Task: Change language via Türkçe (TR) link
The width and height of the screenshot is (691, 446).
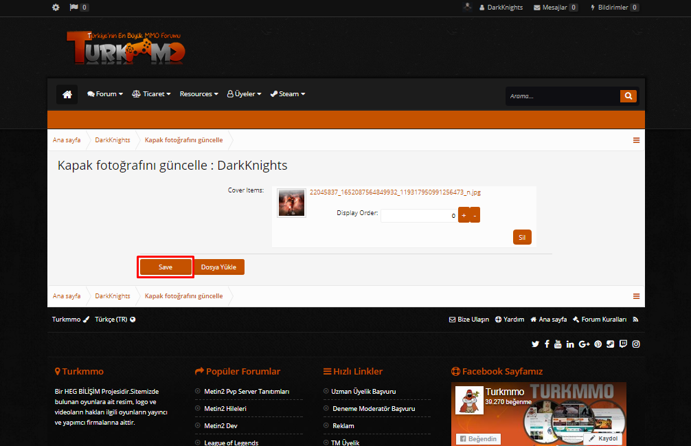Action: pos(115,320)
